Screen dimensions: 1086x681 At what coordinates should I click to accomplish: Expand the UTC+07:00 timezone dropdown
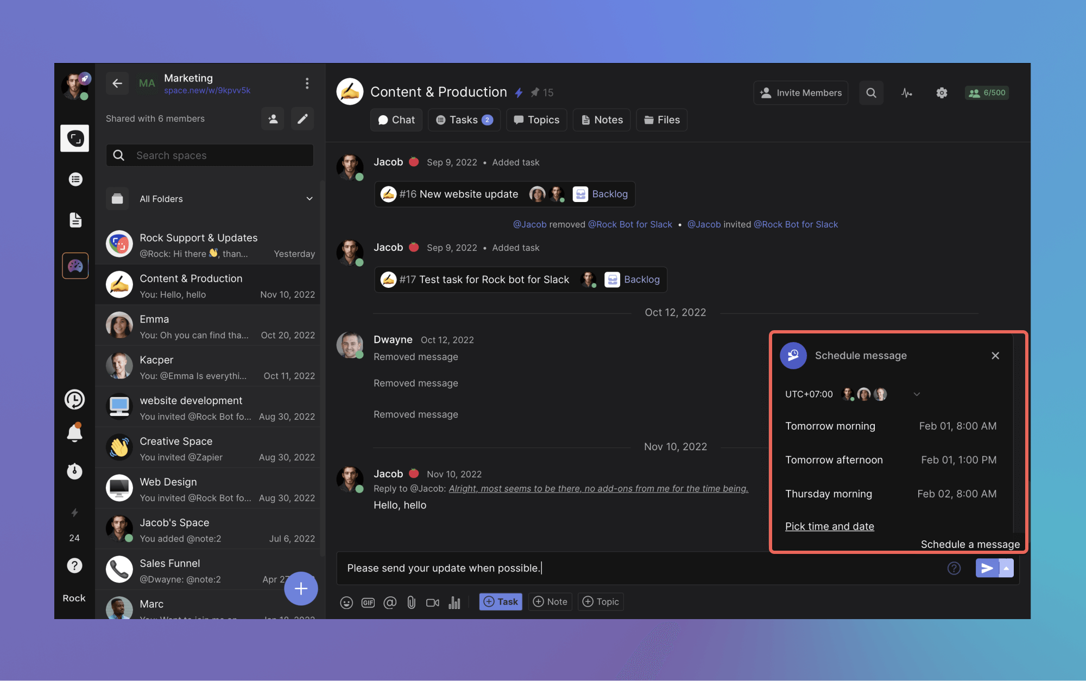click(x=917, y=394)
